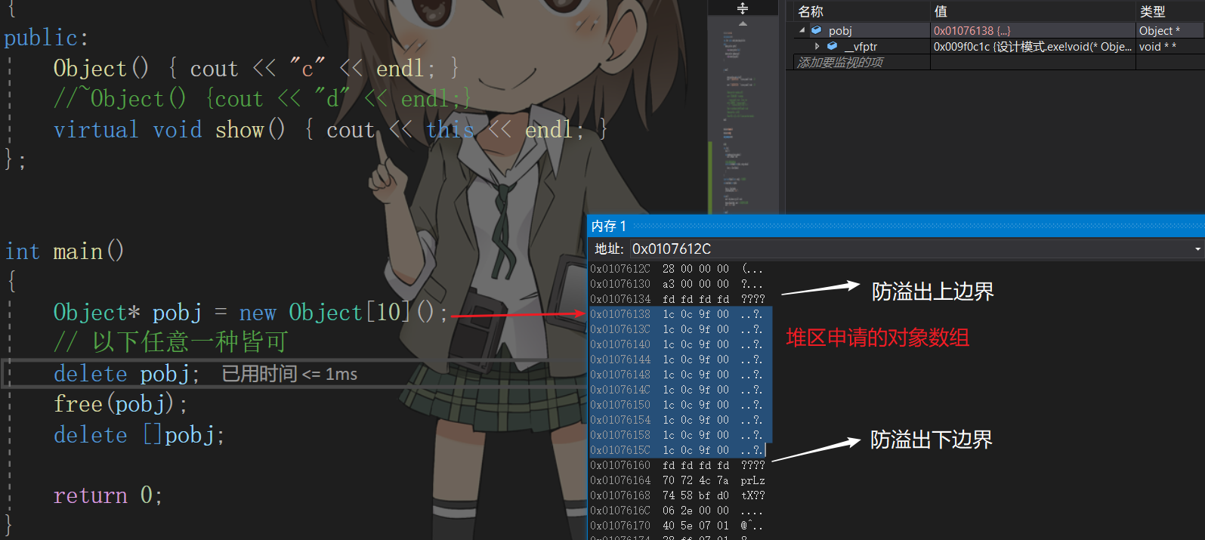Select memory row address 0x01076160
The width and height of the screenshot is (1205, 540).
pyautogui.click(x=620, y=465)
